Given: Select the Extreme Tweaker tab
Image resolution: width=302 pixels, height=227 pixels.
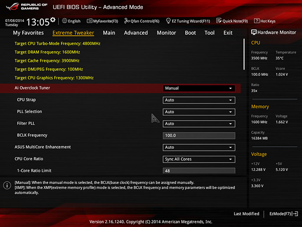Looking at the screenshot, I should tap(73, 33).
